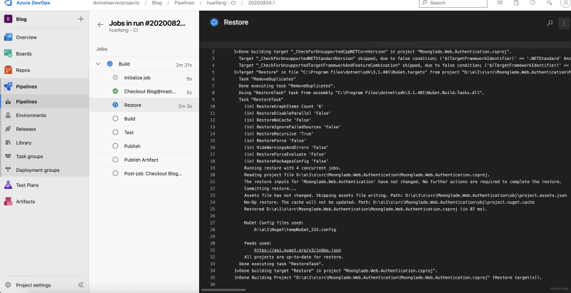Image resolution: width=571 pixels, height=293 pixels.
Task: Click the Pipelines rocket icon
Action: [x=8, y=86]
